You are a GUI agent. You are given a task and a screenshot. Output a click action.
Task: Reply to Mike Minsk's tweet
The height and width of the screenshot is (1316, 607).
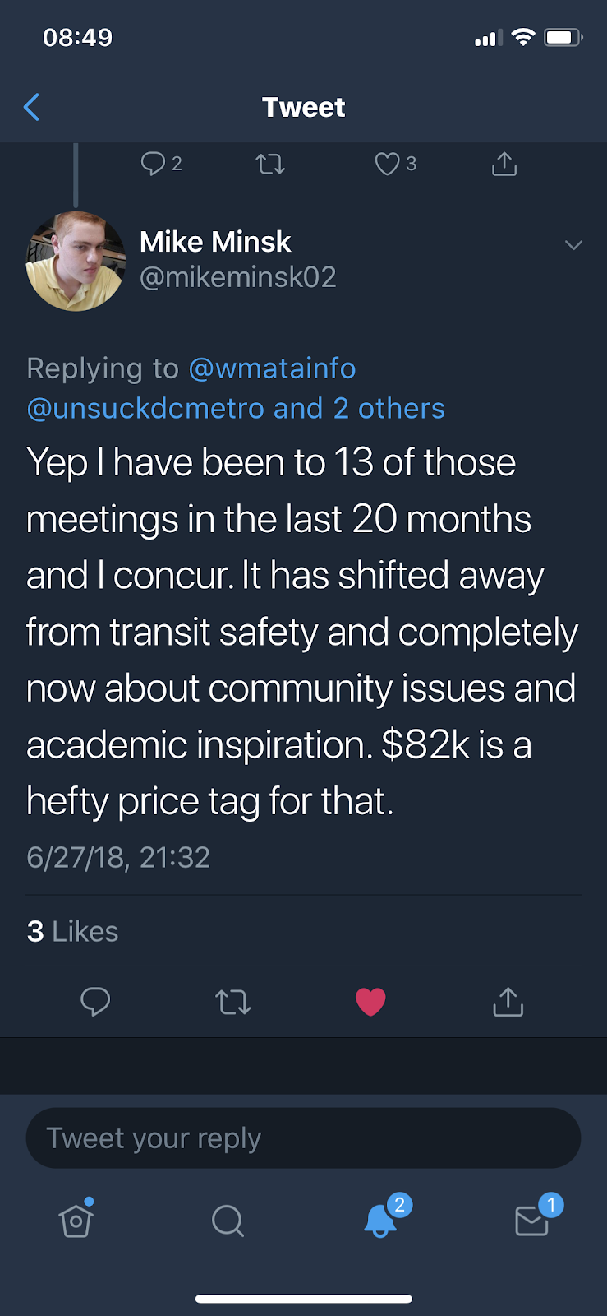(x=95, y=1002)
